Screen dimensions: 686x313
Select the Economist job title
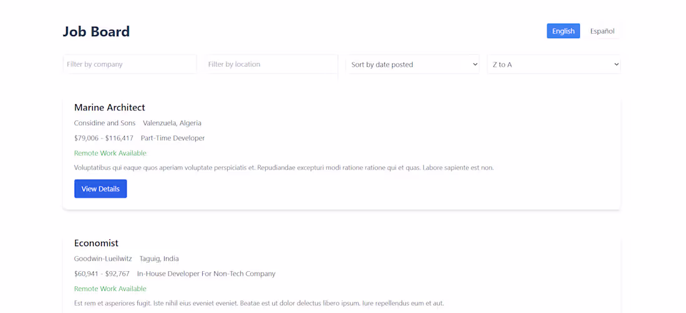[96, 243]
